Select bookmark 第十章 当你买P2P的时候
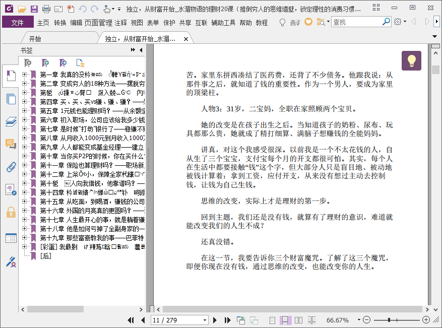The image size is (442, 328). (x=92, y=156)
